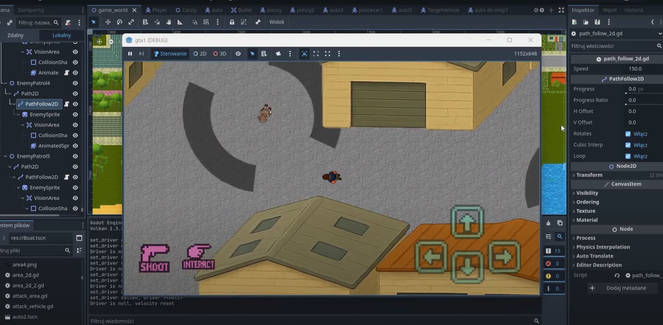Select the move tool in editor toolbar
This screenshot has height=325, width=663.
pyautogui.click(x=108, y=22)
